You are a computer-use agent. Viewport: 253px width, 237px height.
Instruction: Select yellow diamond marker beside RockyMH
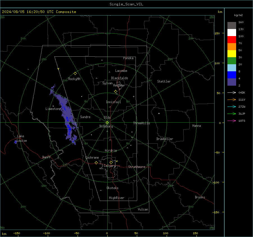tap(75, 74)
